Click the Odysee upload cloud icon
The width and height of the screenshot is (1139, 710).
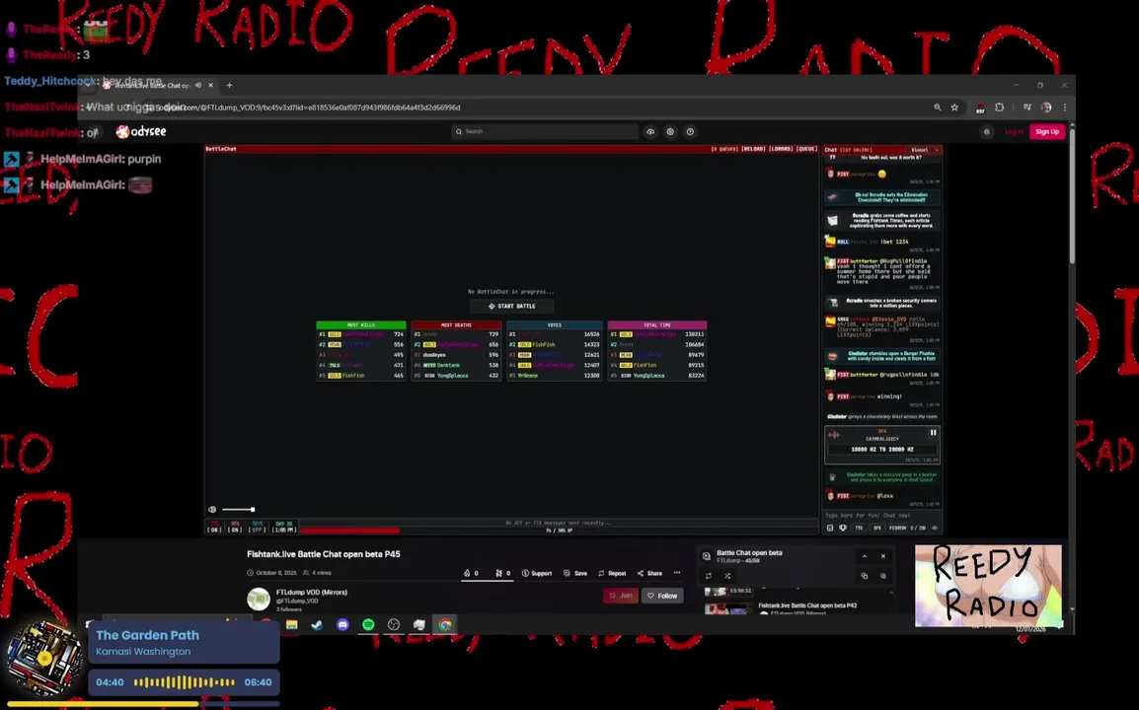pos(650,131)
